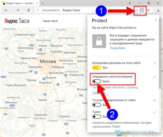
Task: Click Красногорск on the map
Action: click(x=29, y=58)
